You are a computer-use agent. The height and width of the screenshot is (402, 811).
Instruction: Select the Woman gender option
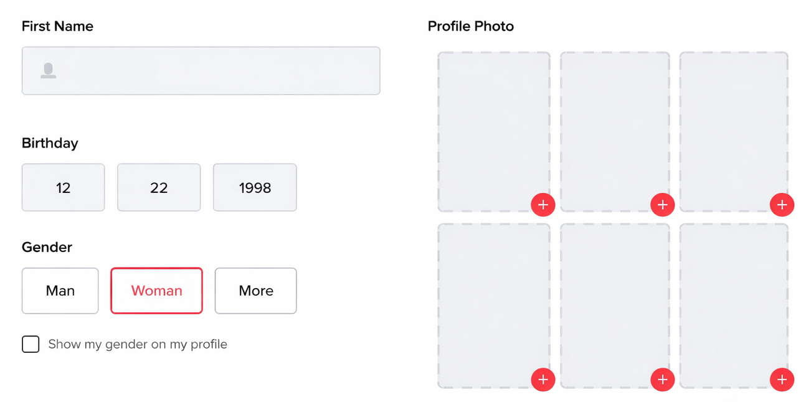click(156, 291)
